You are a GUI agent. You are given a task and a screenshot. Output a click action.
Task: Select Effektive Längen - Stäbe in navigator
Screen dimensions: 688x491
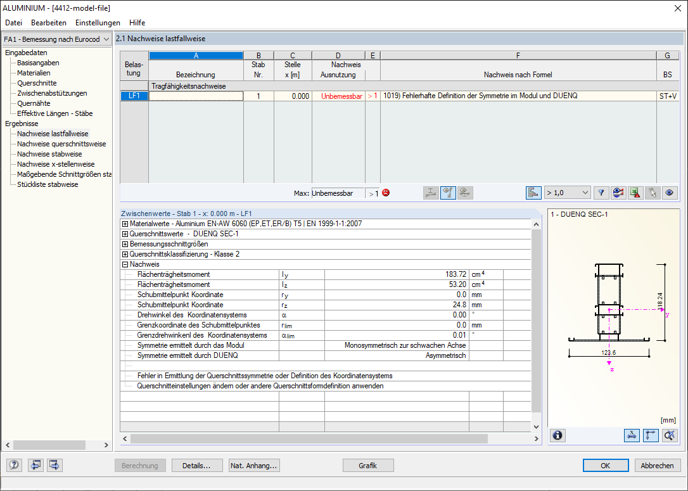tap(55, 113)
